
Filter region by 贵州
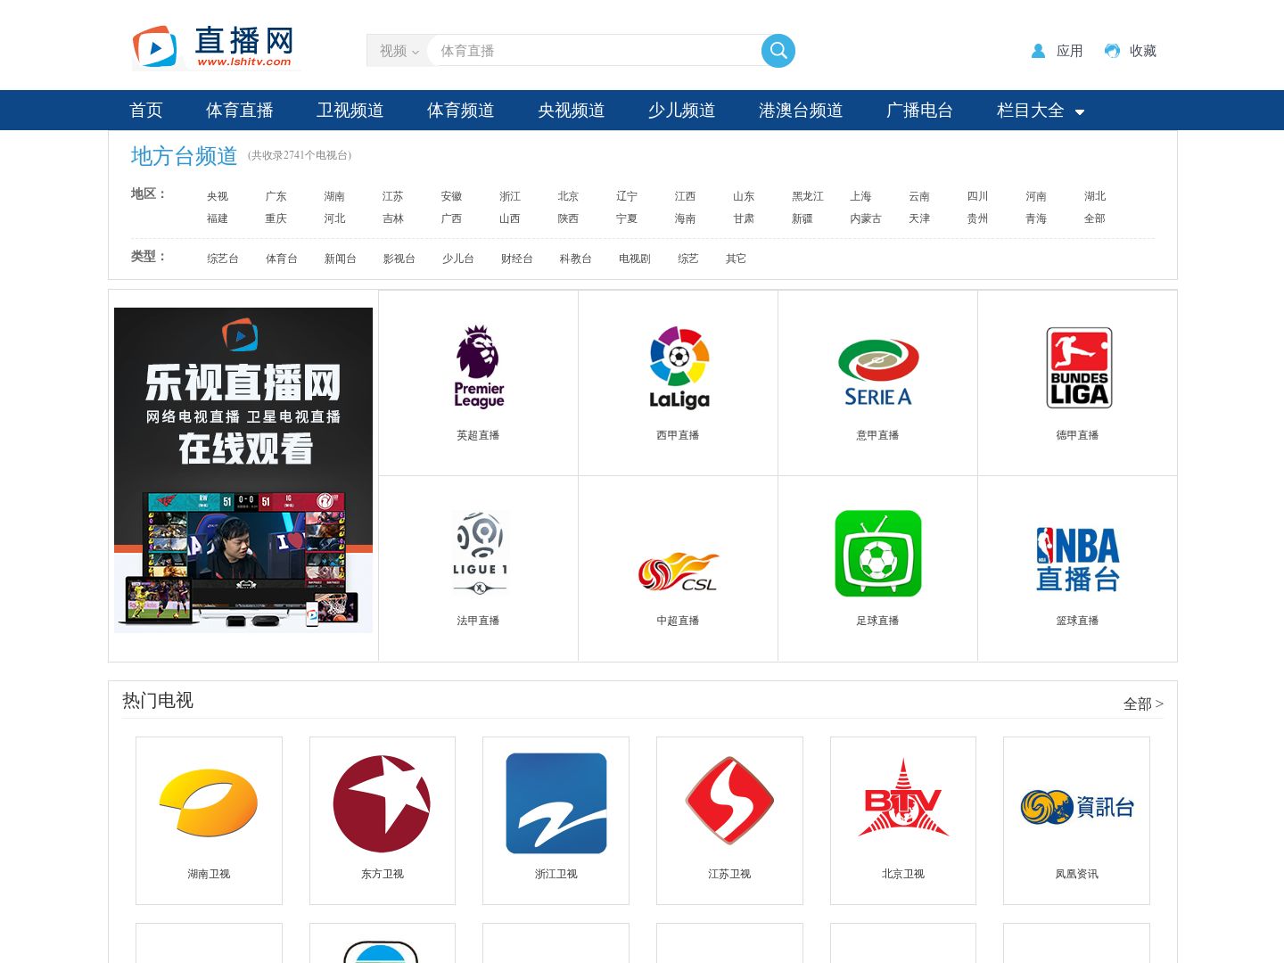point(978,218)
